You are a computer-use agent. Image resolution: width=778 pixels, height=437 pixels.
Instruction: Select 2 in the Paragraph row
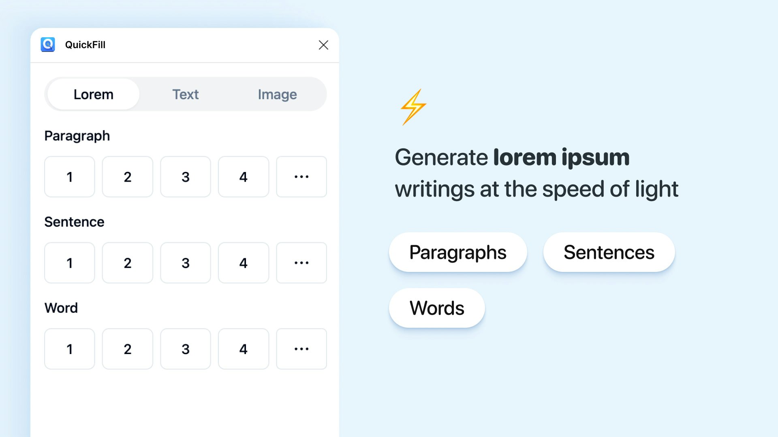[128, 177]
